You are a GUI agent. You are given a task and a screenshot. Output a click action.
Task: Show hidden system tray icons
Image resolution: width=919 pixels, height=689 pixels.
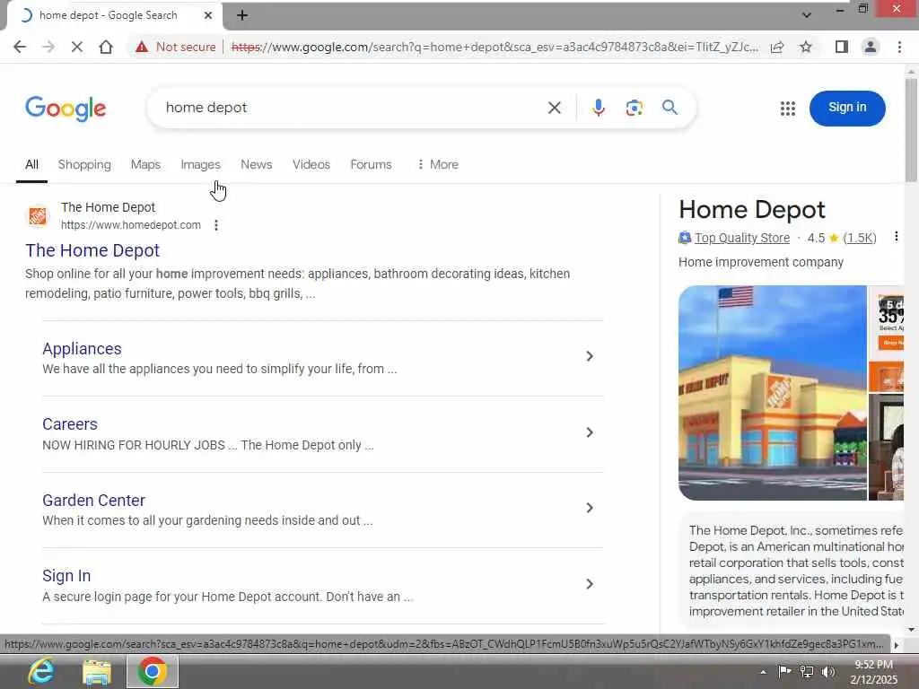tap(763, 672)
